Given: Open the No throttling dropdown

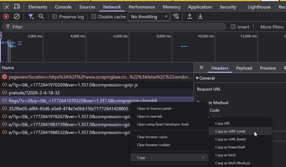Looking at the screenshot, I should (x=149, y=16).
